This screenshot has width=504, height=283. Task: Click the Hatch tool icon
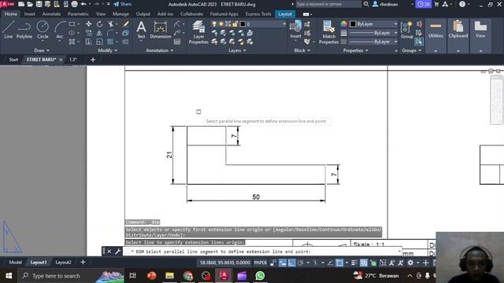[72, 42]
